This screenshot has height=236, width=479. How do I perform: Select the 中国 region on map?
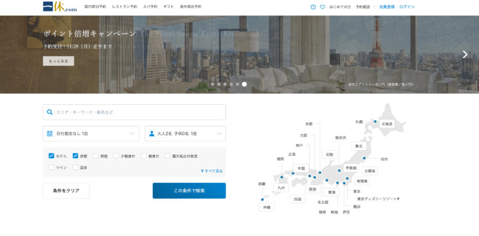coord(301,168)
